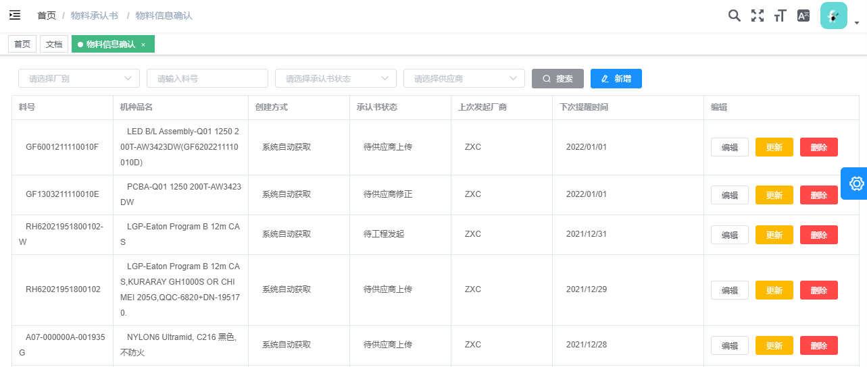
Task: Expand the 请选择供应商 dropdown
Action: click(464, 78)
